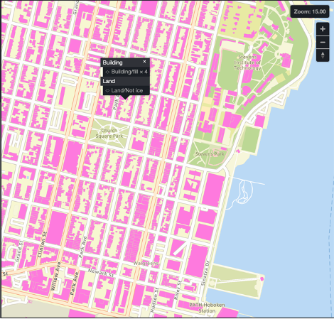Click the Willow Ave street label
Viewport: 334px width, 319px height.
pos(55,276)
